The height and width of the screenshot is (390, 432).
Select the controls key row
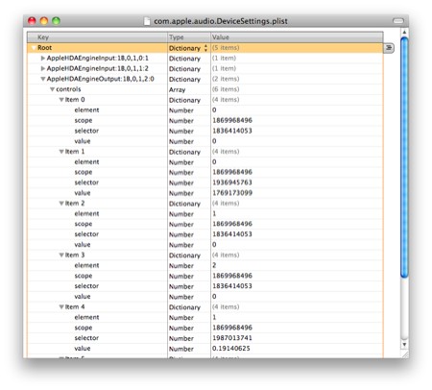68,89
